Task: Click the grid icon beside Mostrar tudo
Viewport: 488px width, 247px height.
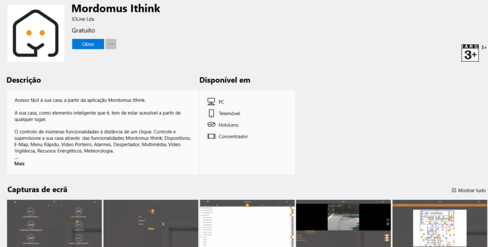Action: (x=454, y=191)
